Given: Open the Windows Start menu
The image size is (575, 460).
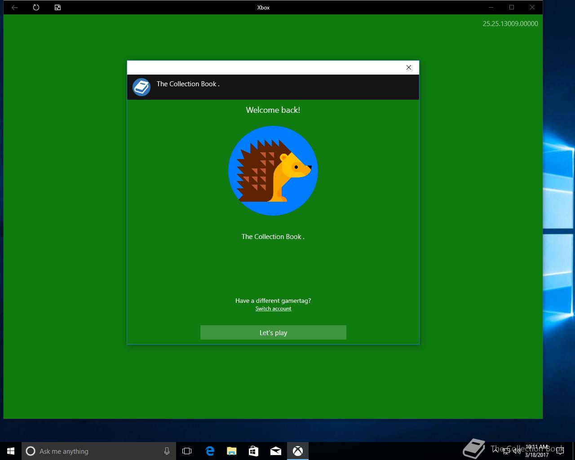Looking at the screenshot, I should pyautogui.click(x=11, y=451).
